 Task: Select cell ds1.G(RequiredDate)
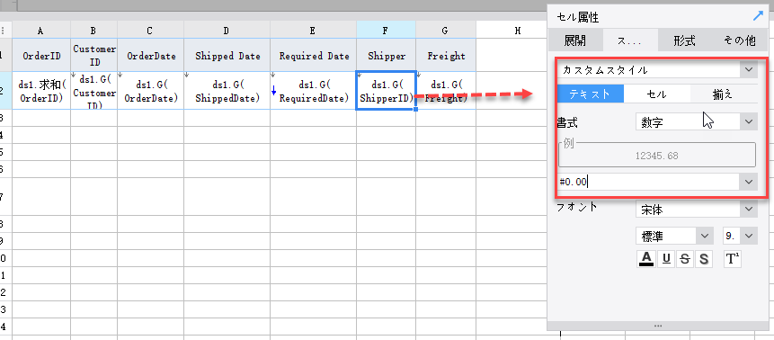[x=313, y=91]
